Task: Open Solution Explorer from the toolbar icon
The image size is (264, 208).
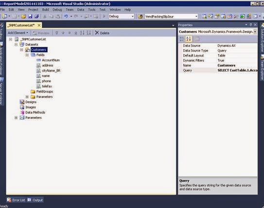Action: tap(204, 17)
